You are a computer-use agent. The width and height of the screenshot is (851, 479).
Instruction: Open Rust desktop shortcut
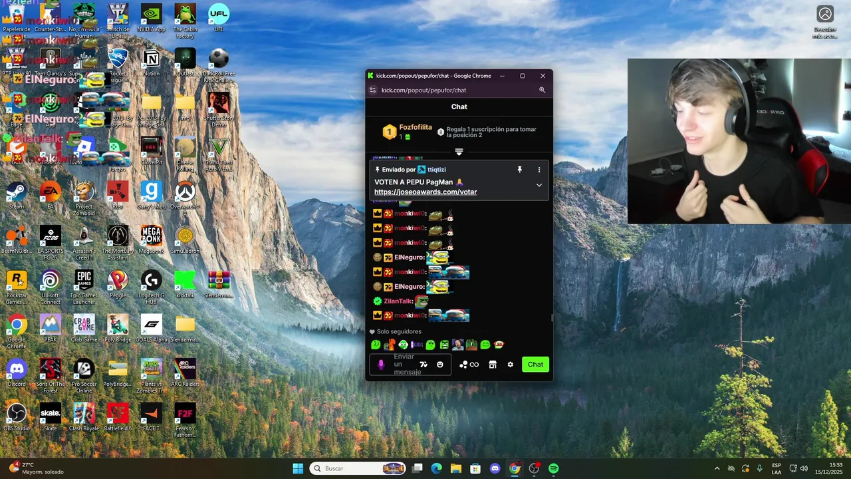[x=118, y=195]
